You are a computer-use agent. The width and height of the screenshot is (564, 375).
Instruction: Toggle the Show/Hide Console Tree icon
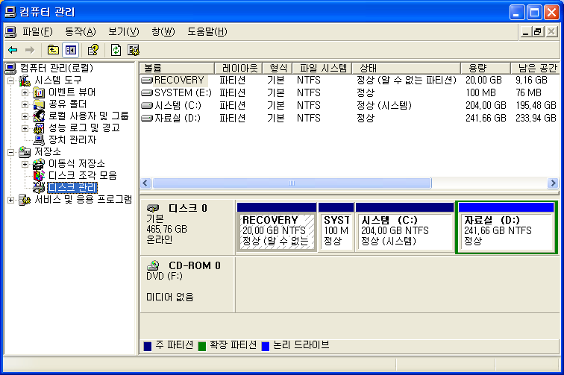[x=70, y=50]
